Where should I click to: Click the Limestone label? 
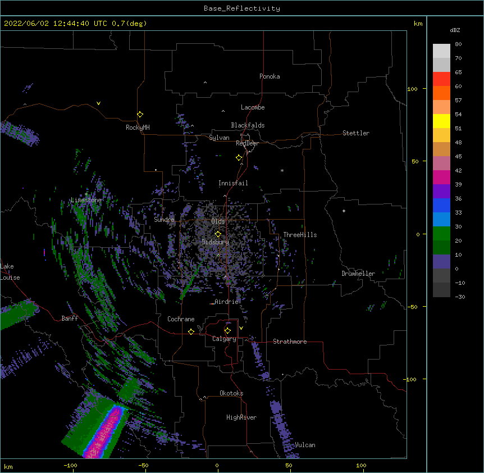coord(86,200)
